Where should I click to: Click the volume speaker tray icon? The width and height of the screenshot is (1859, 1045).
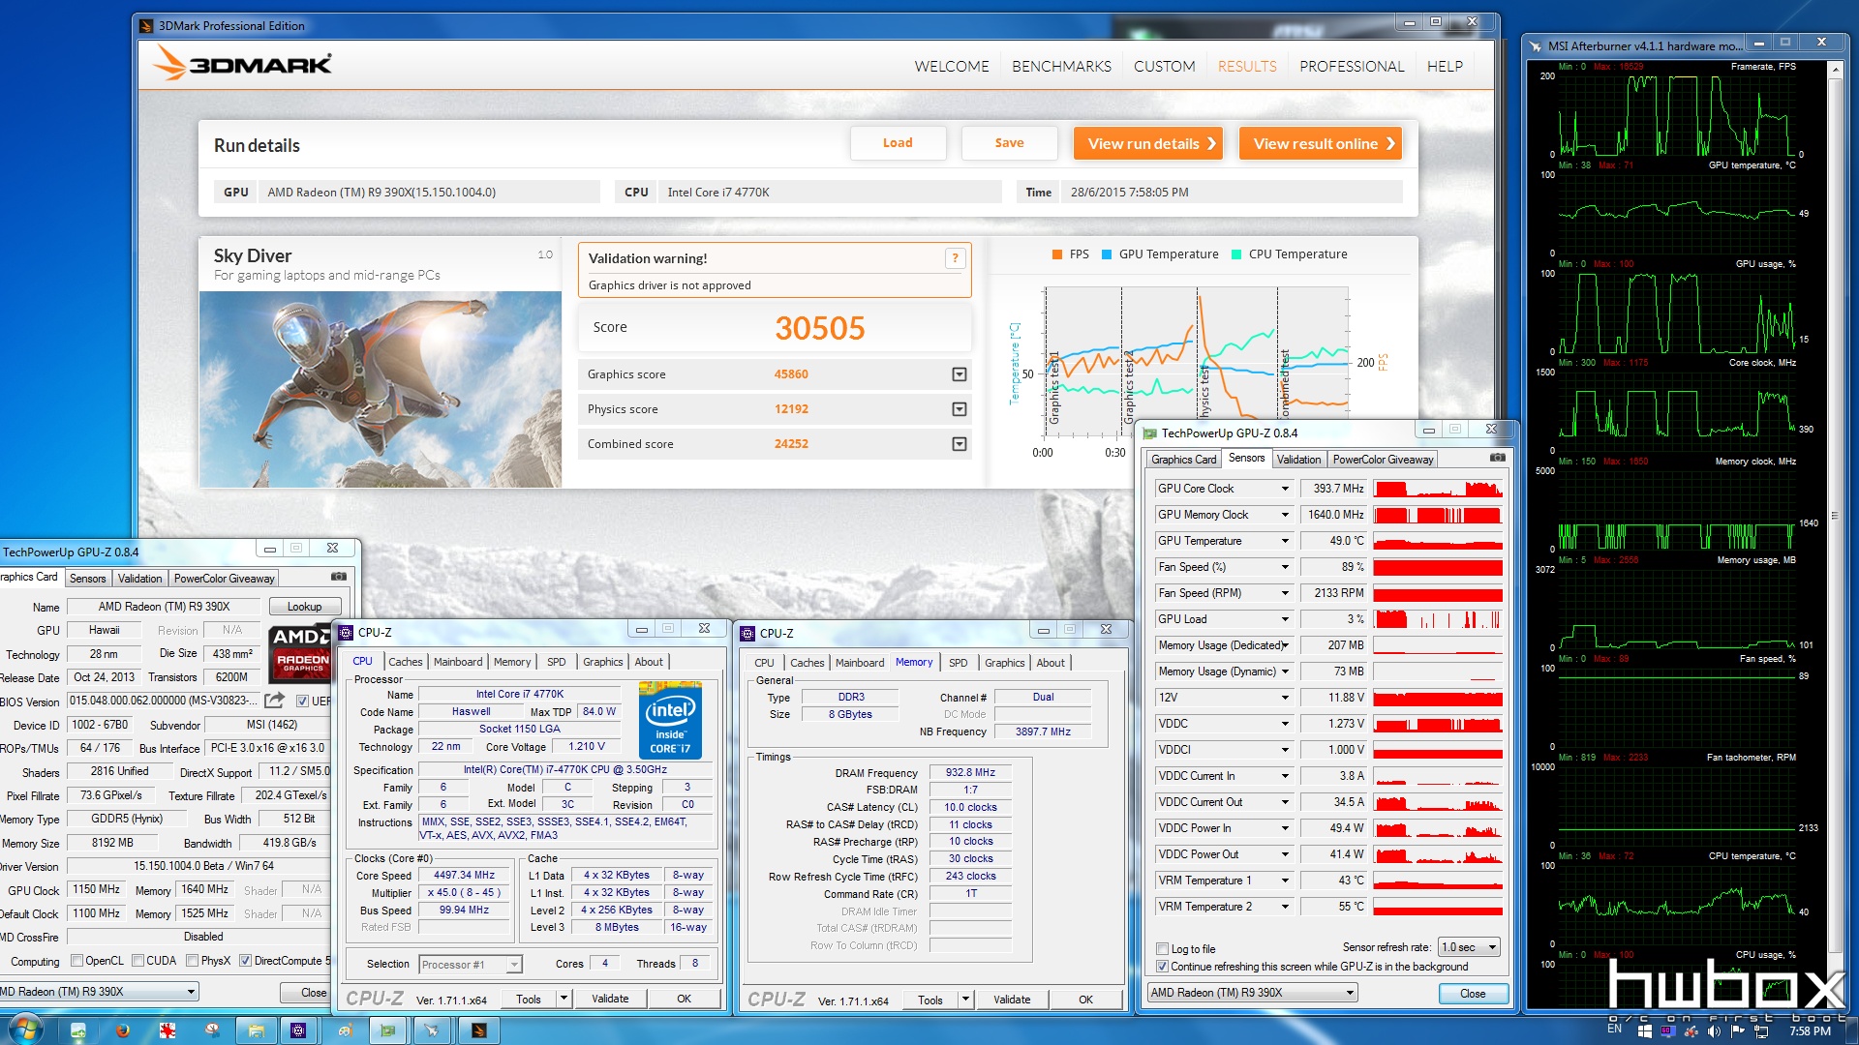coord(1715,1031)
